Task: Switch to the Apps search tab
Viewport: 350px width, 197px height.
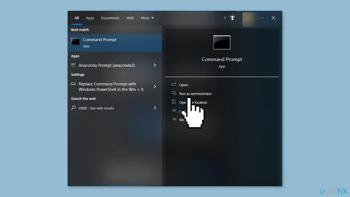Action: tap(90, 18)
